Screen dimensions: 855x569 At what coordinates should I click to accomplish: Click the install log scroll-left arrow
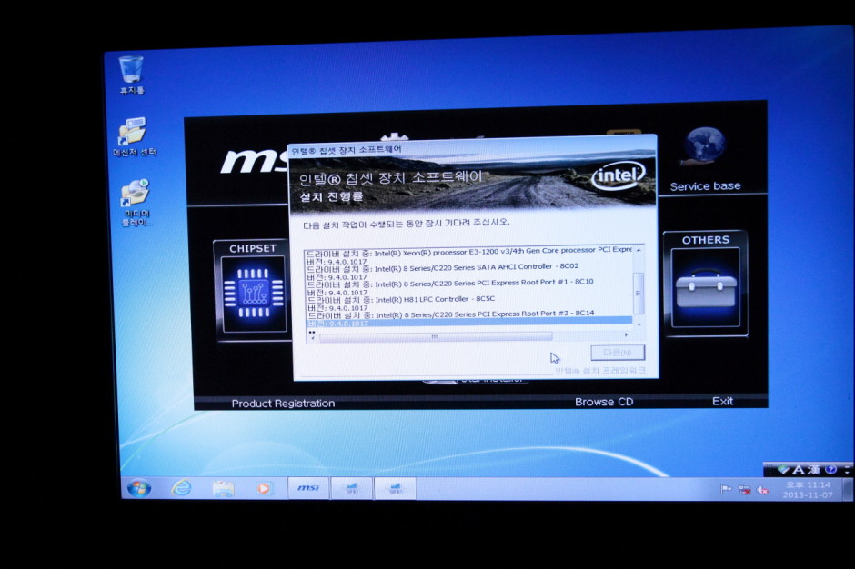tap(313, 338)
